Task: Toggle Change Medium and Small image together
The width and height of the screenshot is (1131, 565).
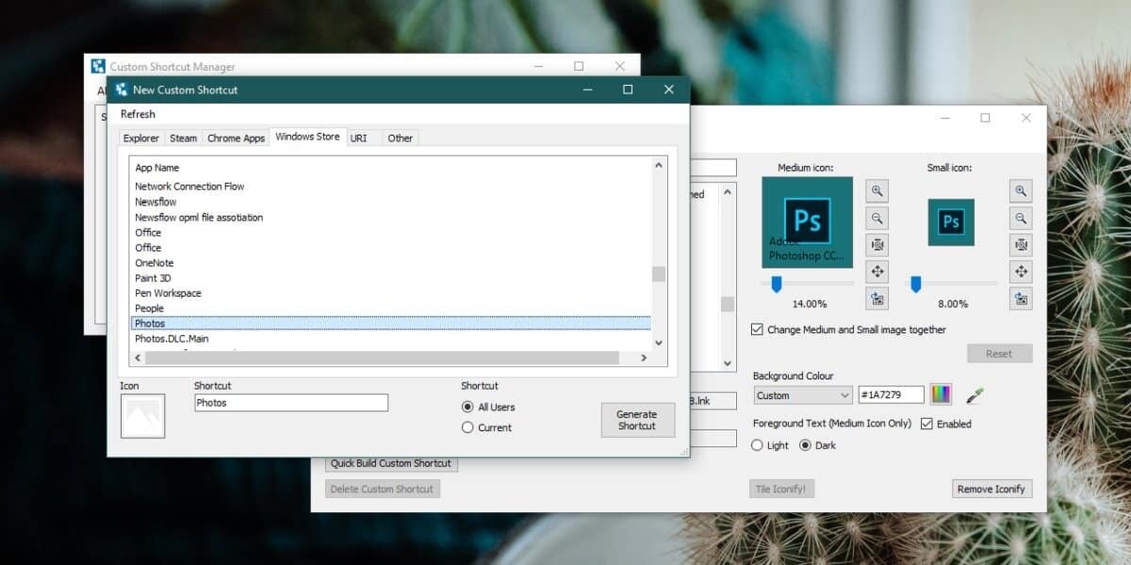Action: [757, 330]
